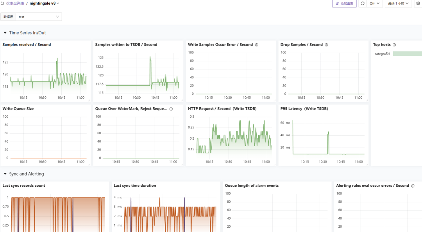Click the 添加图表 add chart button
The image size is (422, 232).
344,4
